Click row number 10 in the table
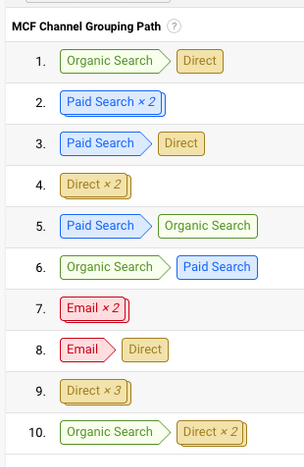 pyautogui.click(x=37, y=432)
